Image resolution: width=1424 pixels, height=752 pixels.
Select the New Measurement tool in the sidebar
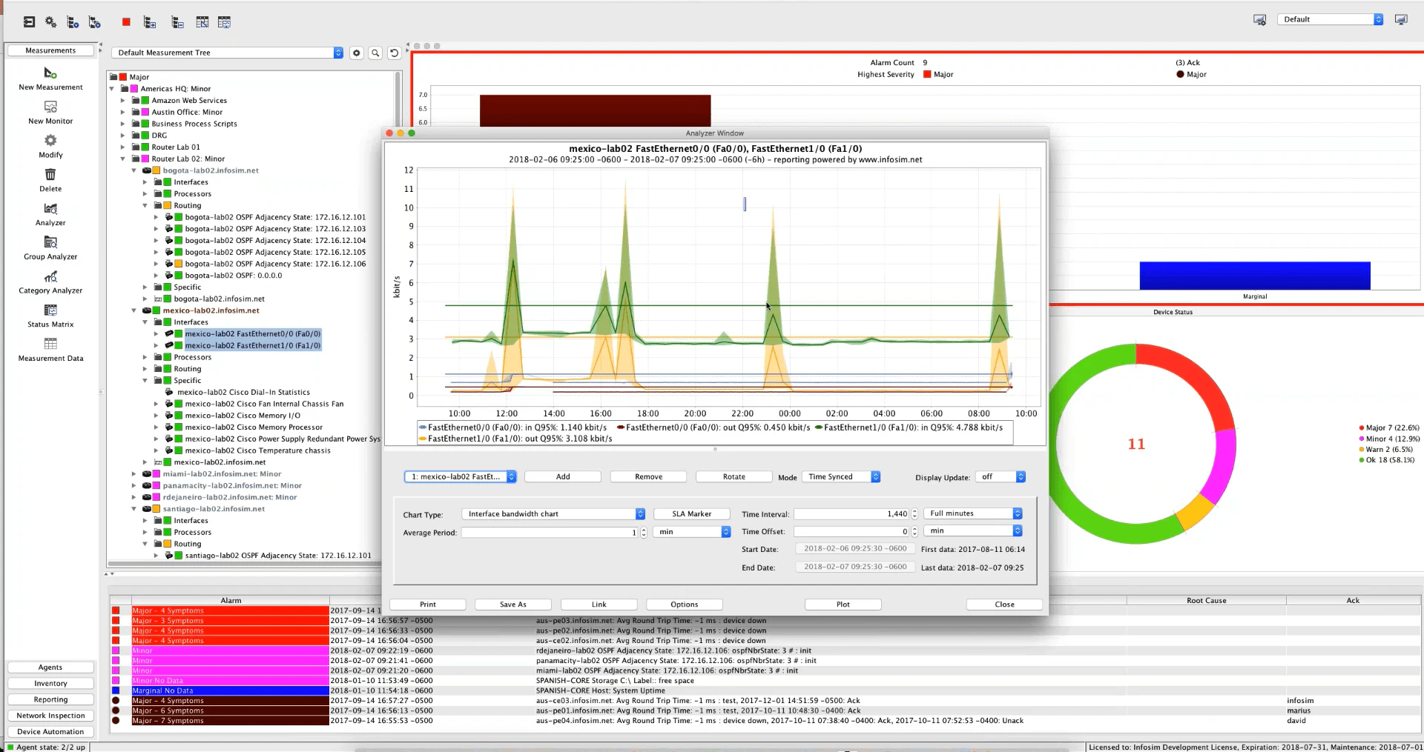coord(50,77)
